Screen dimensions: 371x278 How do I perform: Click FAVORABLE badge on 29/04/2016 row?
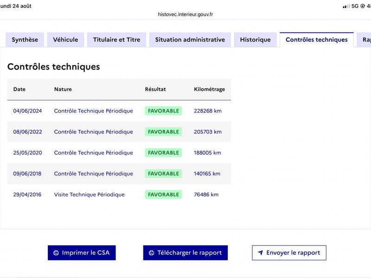(x=163, y=195)
